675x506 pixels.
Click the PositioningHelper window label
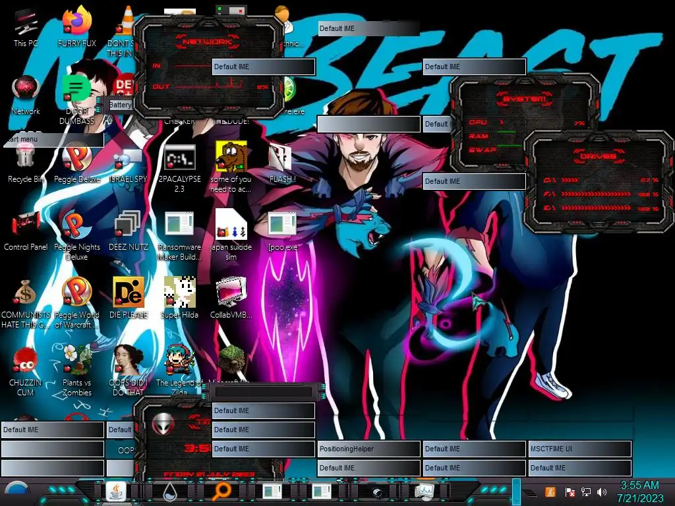368,449
